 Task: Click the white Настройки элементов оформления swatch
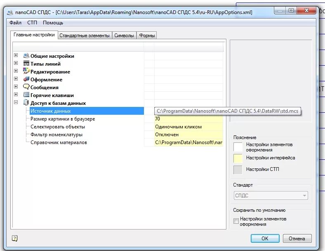(x=238, y=147)
